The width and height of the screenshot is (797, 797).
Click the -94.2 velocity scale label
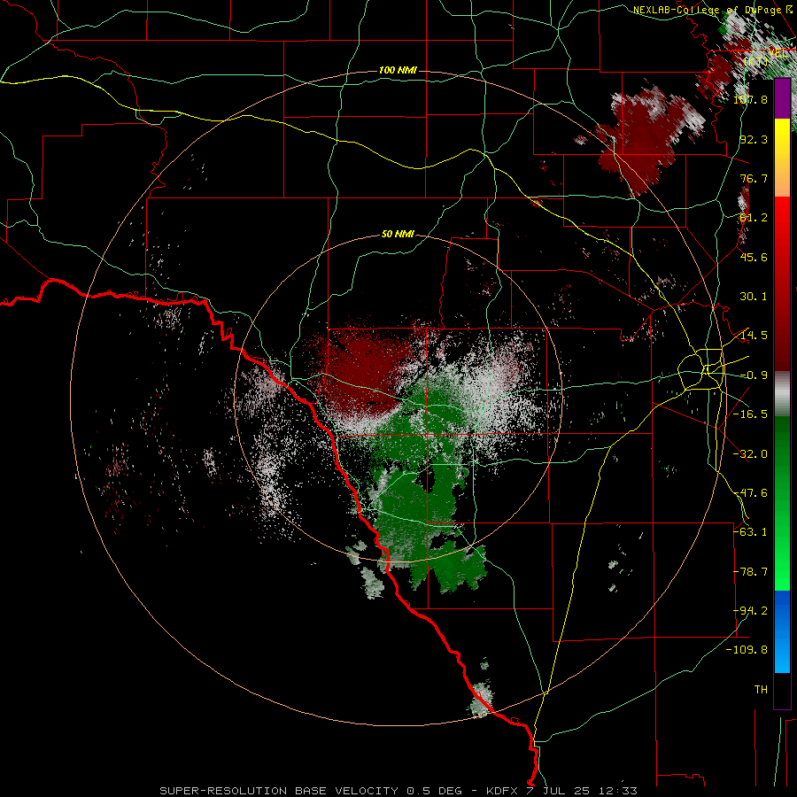[x=750, y=610]
